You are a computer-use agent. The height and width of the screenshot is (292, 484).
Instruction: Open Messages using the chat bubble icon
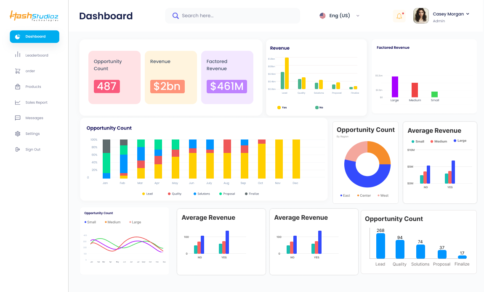19,118
